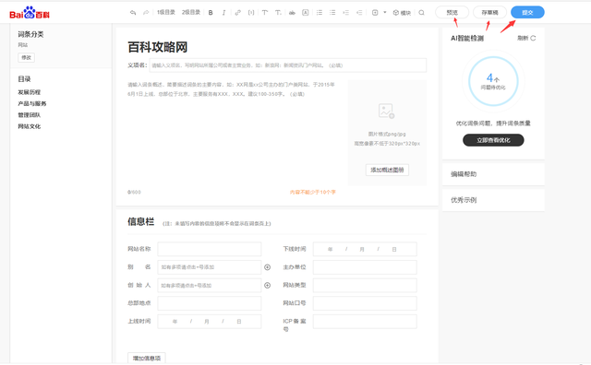591x365 pixels.
Task: Add another 创始人 with the plus icon
Action: [x=267, y=285]
